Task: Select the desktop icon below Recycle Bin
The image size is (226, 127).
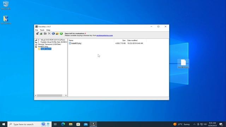Action: point(6,20)
